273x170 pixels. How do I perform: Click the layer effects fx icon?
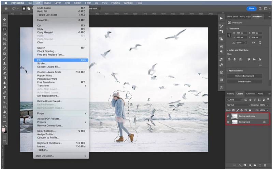click(240, 165)
